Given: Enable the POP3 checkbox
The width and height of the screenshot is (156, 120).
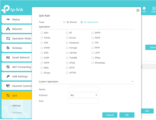Looking at the screenshot, I should (93, 38).
